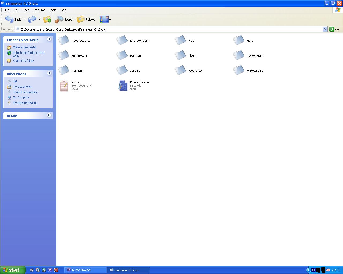The height and width of the screenshot is (274, 343).
Task: Collapse File and Folder Tasks panel
Action: 49,39
